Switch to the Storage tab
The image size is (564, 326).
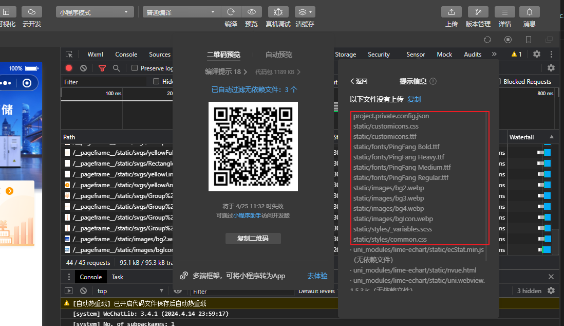click(345, 55)
